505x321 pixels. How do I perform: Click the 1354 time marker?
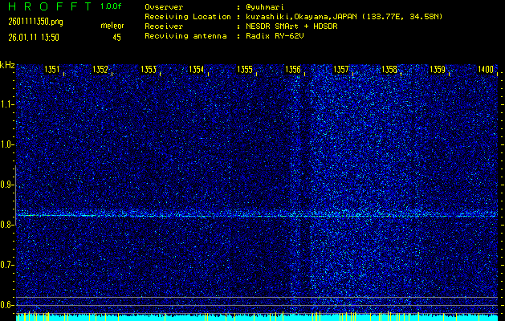[x=197, y=70]
